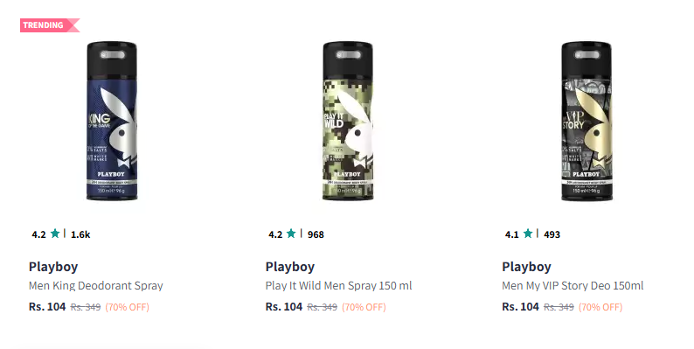Open the 493 ratings count
694x349 pixels.
coord(552,234)
